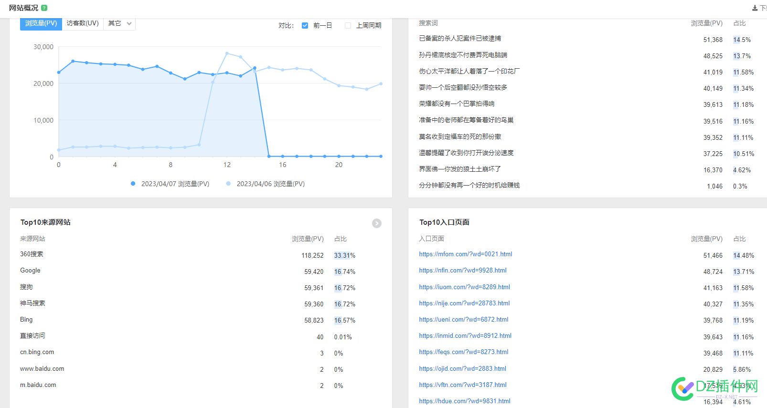This screenshot has height=408, width=767.
Task: Click the 来源网站 column header
Action: click(x=32, y=239)
